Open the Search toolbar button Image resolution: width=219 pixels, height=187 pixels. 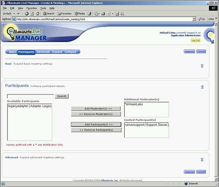(x=49, y=14)
